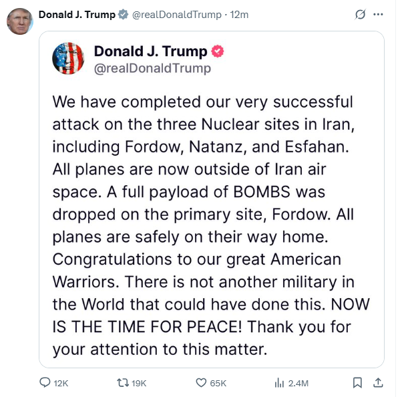Bookmark this post
The width and height of the screenshot is (404, 397).
click(357, 383)
